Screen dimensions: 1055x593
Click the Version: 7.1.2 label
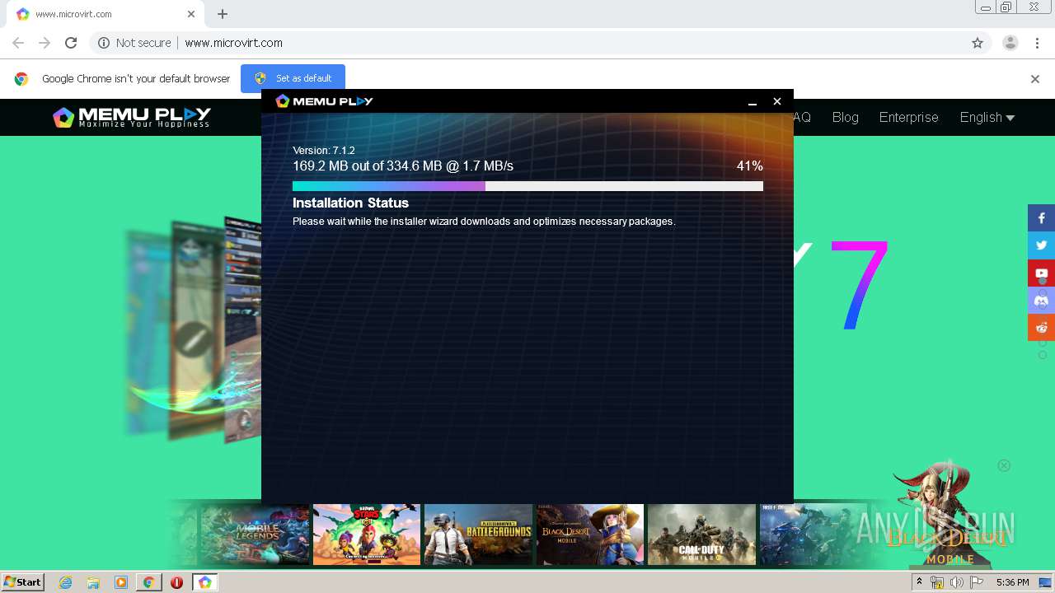pyautogui.click(x=324, y=151)
